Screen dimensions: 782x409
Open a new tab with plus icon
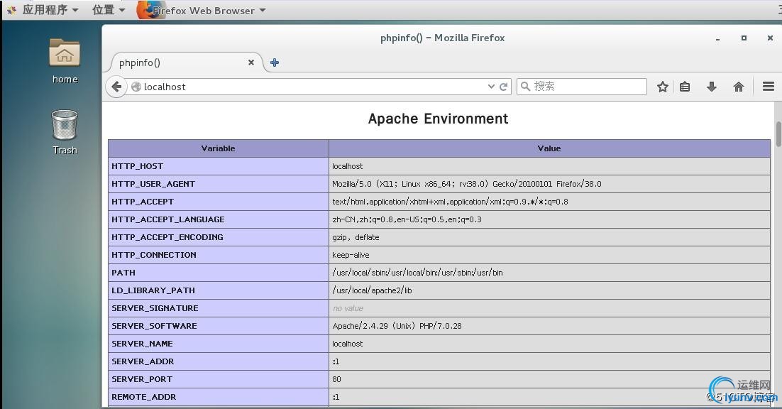point(275,62)
